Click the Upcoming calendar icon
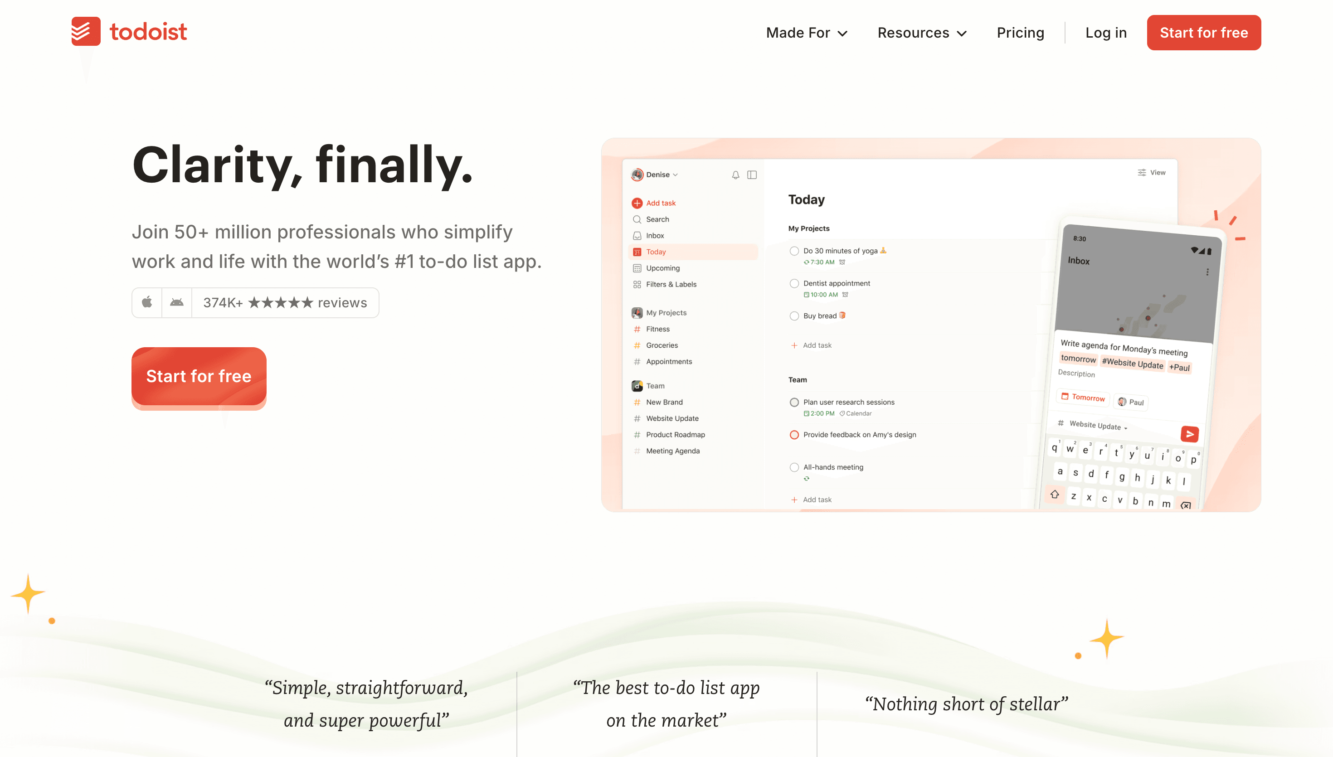 (637, 268)
